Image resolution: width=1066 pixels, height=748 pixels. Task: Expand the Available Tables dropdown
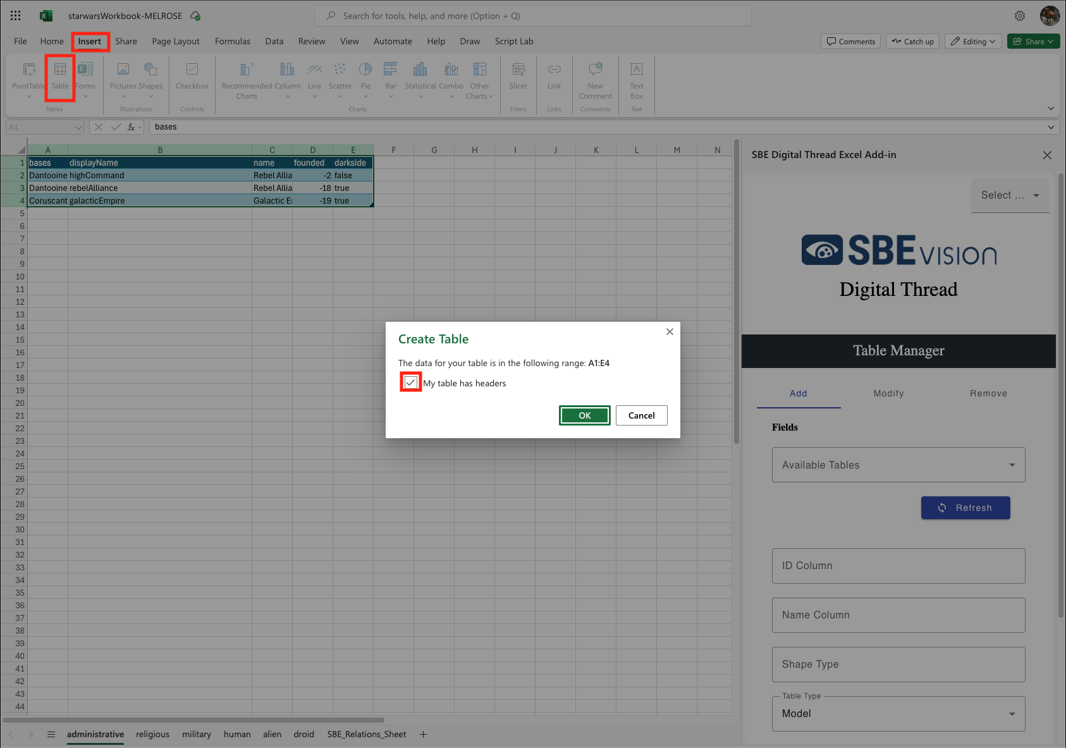(898, 465)
